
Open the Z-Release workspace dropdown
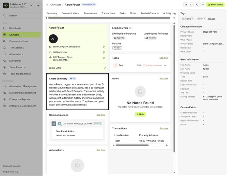[31, 6]
